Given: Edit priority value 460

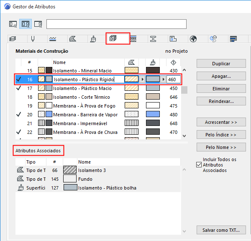Looking at the screenshot, I should [173, 79].
